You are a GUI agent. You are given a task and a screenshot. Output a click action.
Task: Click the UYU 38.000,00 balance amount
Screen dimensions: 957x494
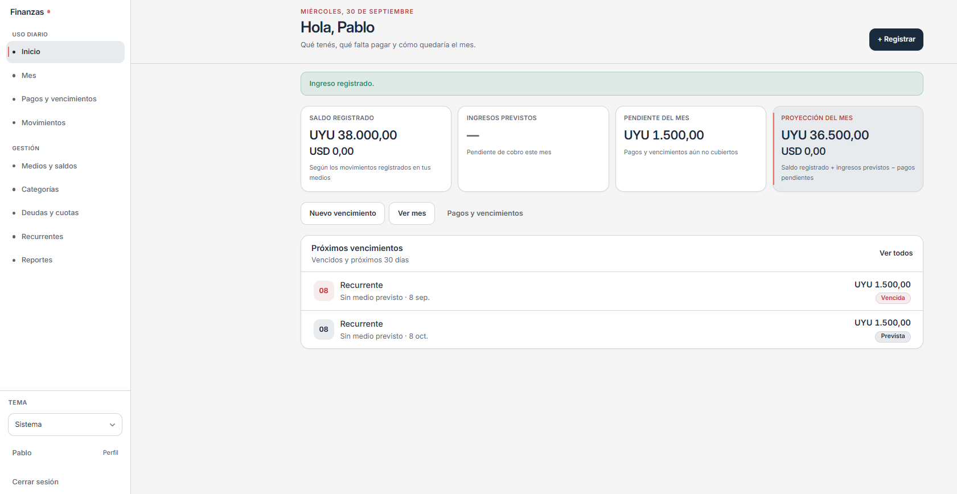(x=353, y=135)
